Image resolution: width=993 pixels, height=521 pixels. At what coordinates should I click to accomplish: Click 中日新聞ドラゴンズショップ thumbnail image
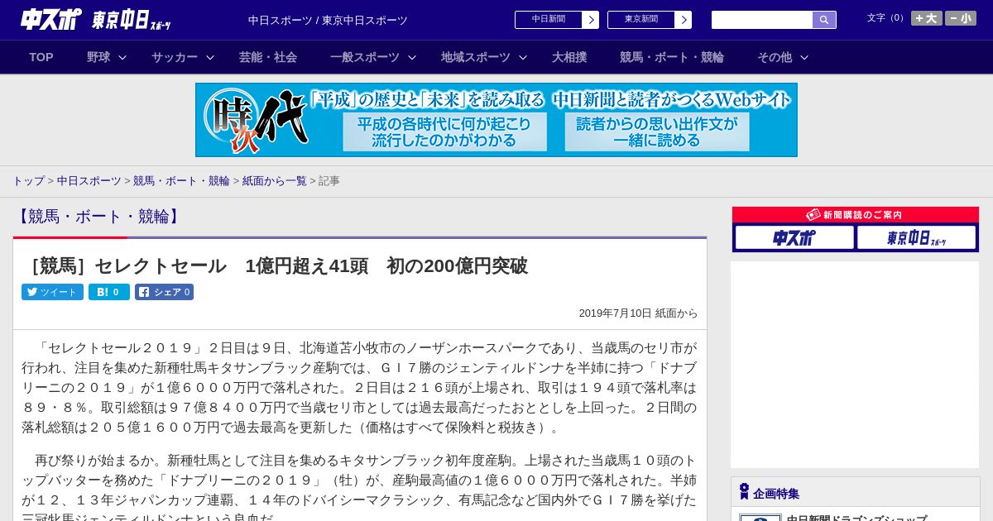pyautogui.click(x=760, y=518)
